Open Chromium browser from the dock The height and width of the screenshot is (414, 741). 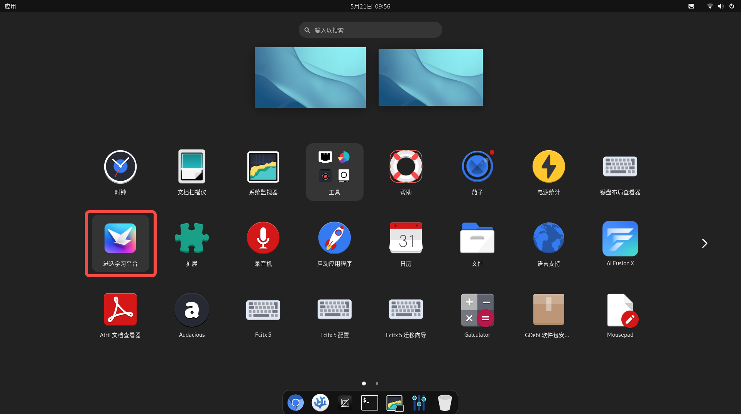pyautogui.click(x=296, y=403)
